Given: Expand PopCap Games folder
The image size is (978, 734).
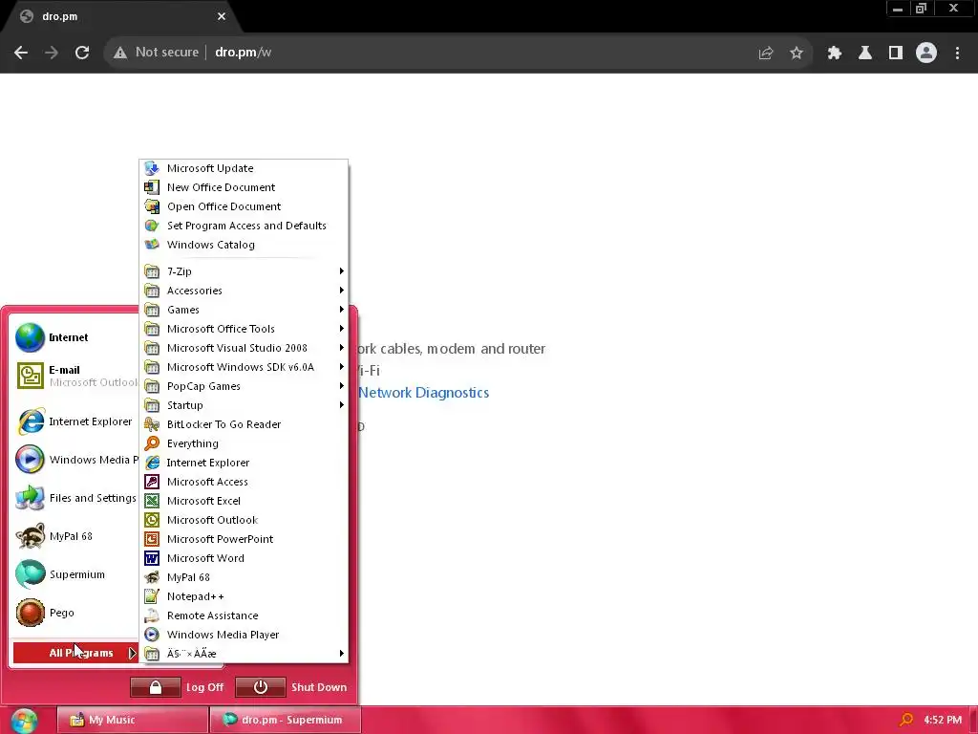Looking at the screenshot, I should [244, 386].
